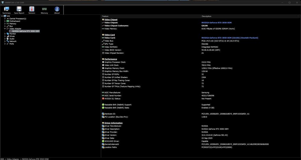Viewport: 301px width, 160px height.
Task: Click the Drives tree icon
Action: point(8,36)
